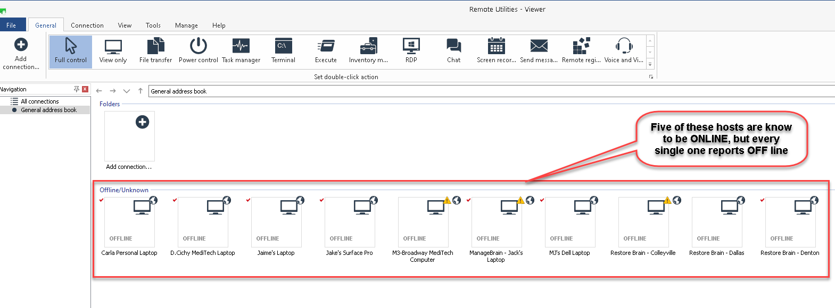Open the recent locations dropdown arrow
The height and width of the screenshot is (308, 835).
[127, 91]
